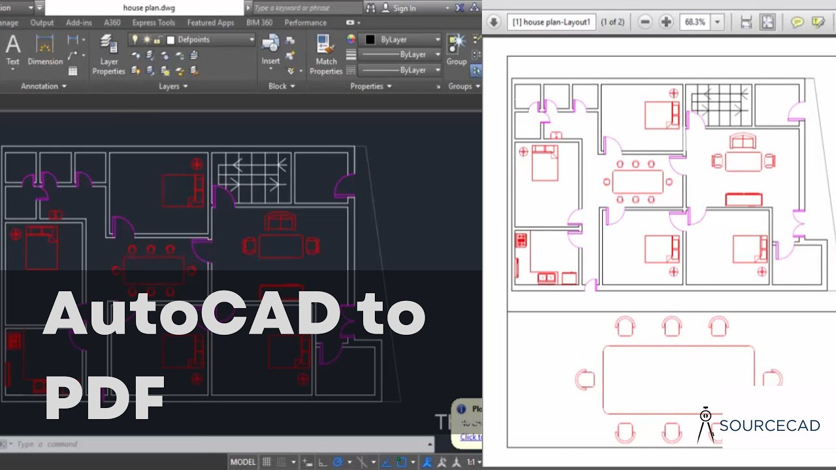Image resolution: width=836 pixels, height=470 pixels.
Task: Click the PDF viewer zoom in button
Action: point(666,22)
